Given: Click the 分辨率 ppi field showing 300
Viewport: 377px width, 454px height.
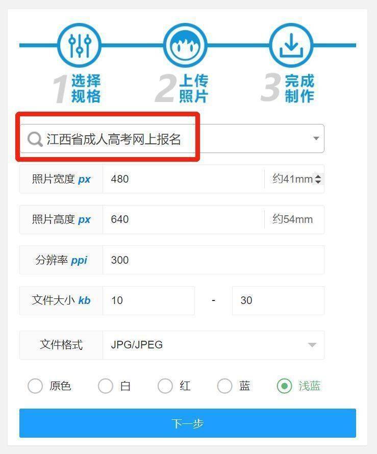Looking at the screenshot, I should pyautogui.click(x=213, y=260).
